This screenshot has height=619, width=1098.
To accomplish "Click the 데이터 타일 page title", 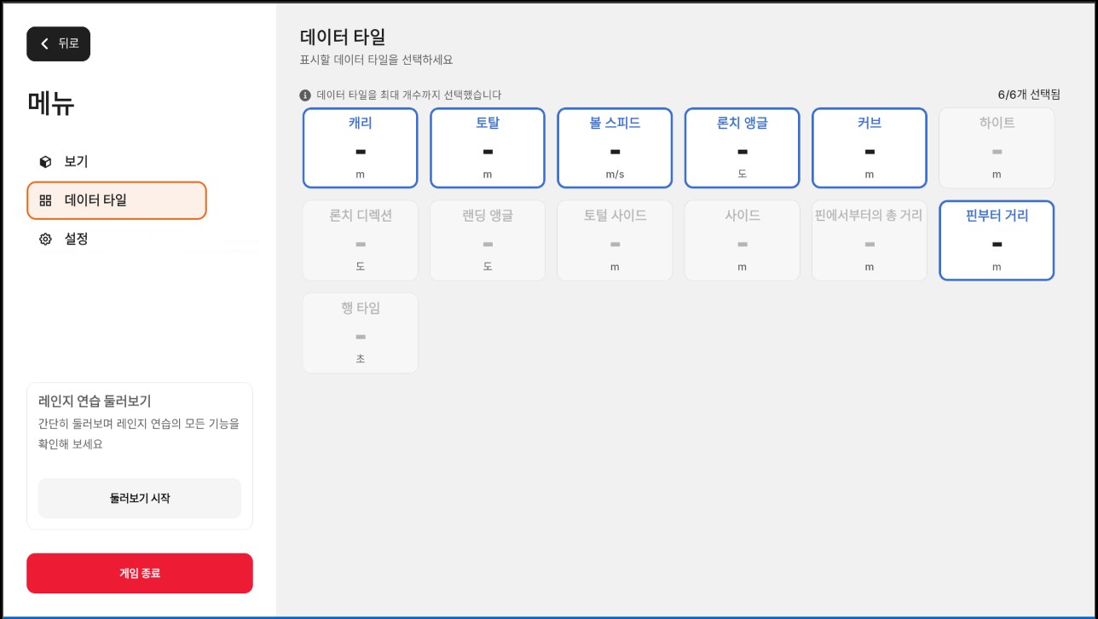I will (343, 37).
